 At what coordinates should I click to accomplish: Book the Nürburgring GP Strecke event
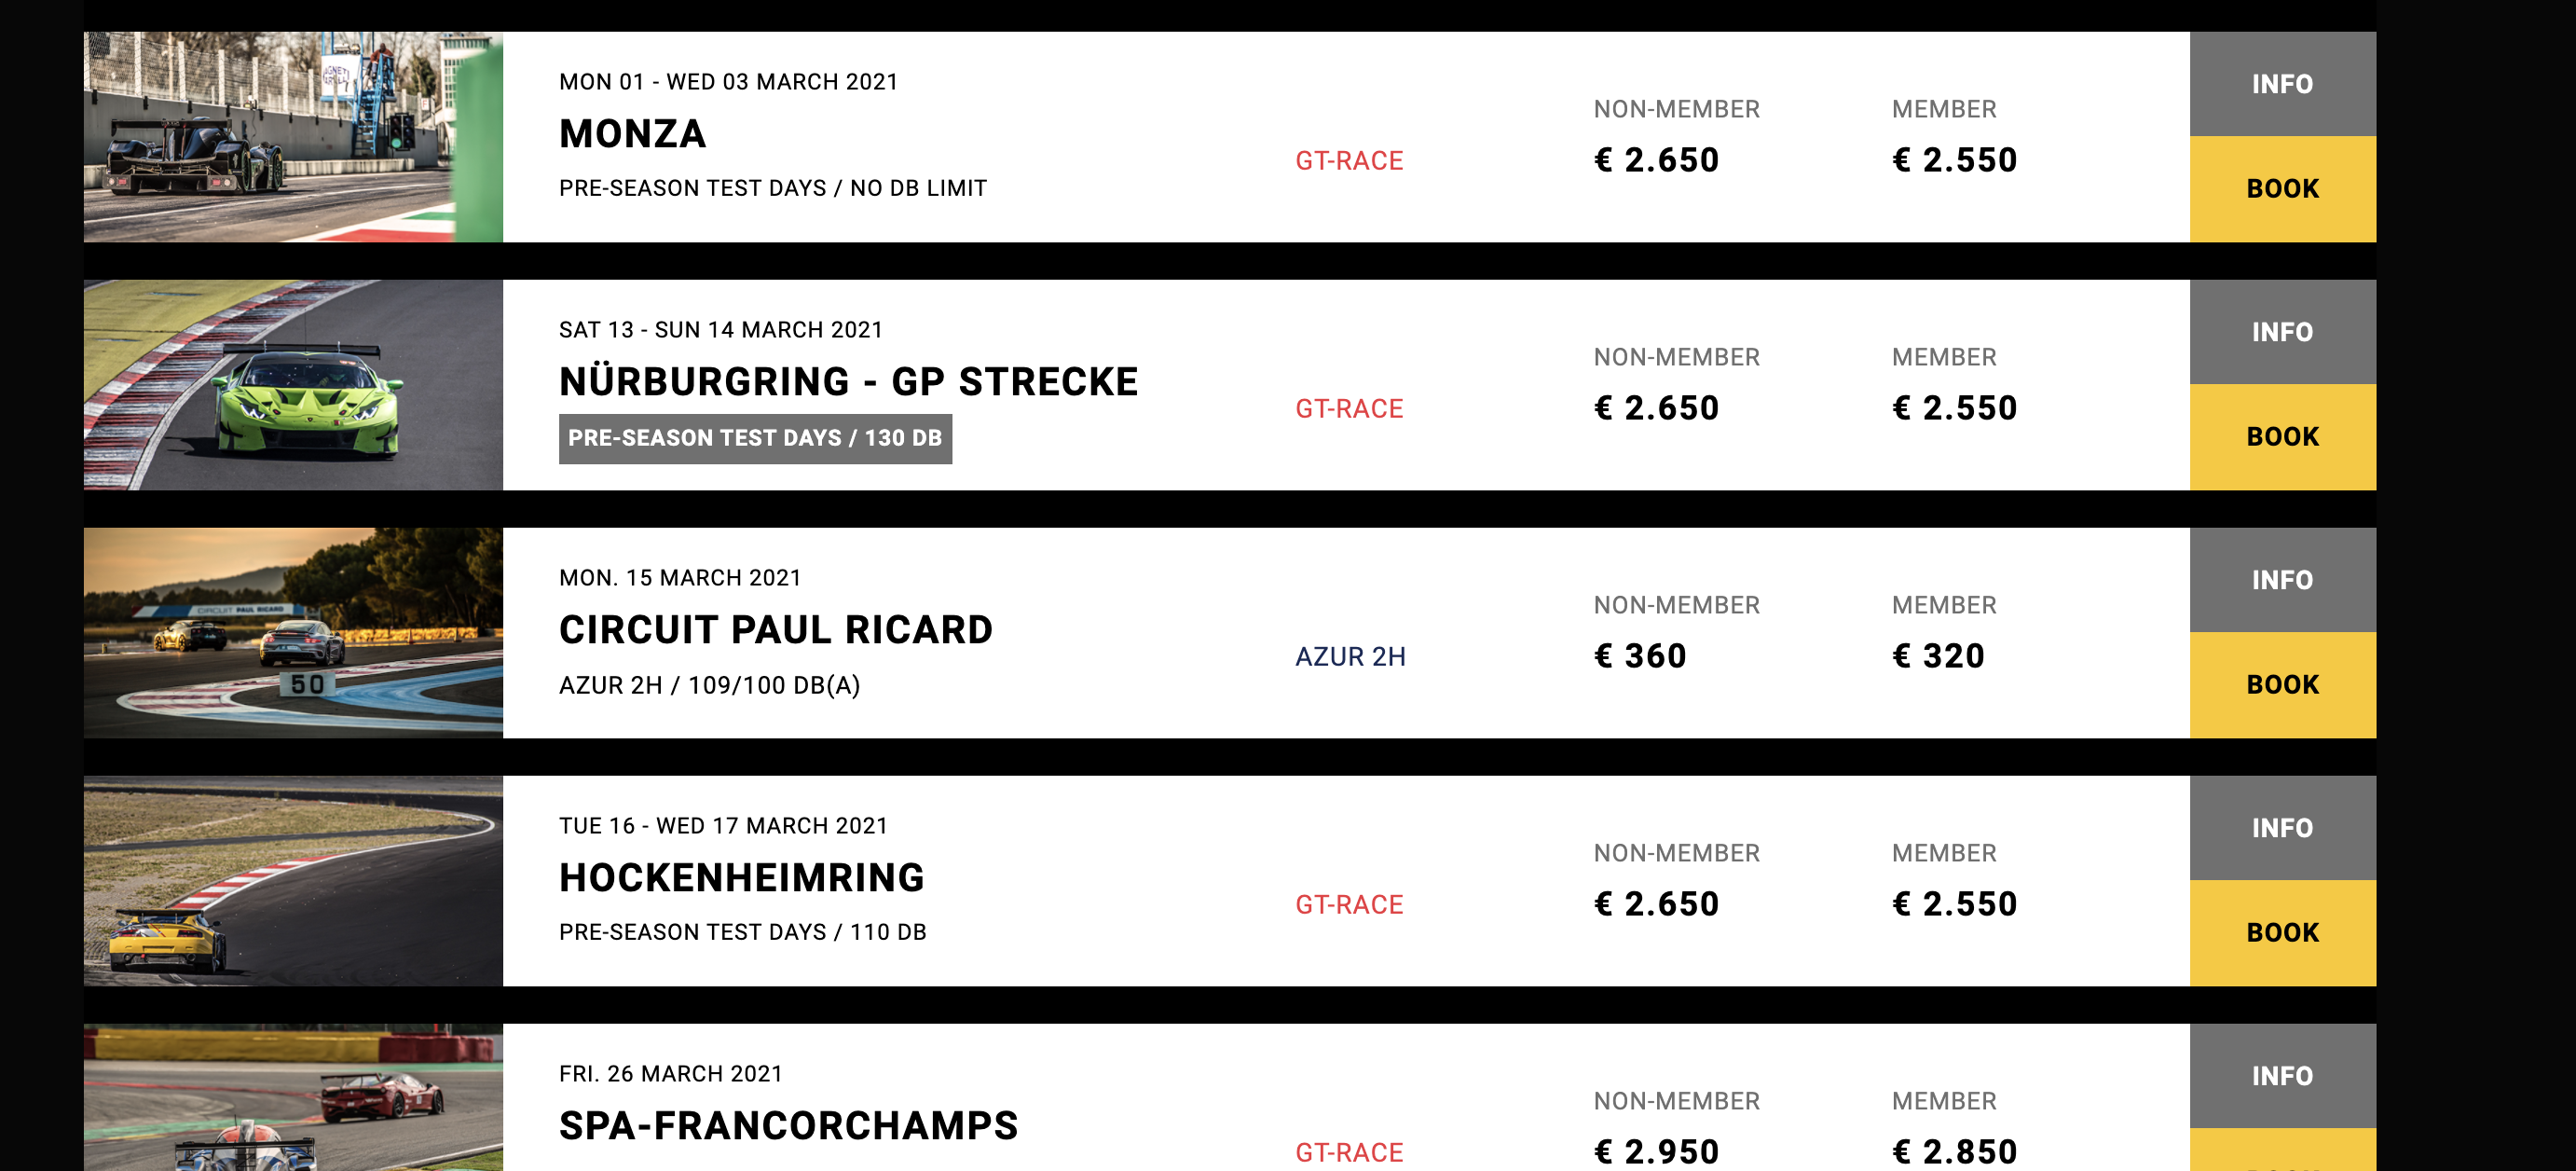point(2282,437)
